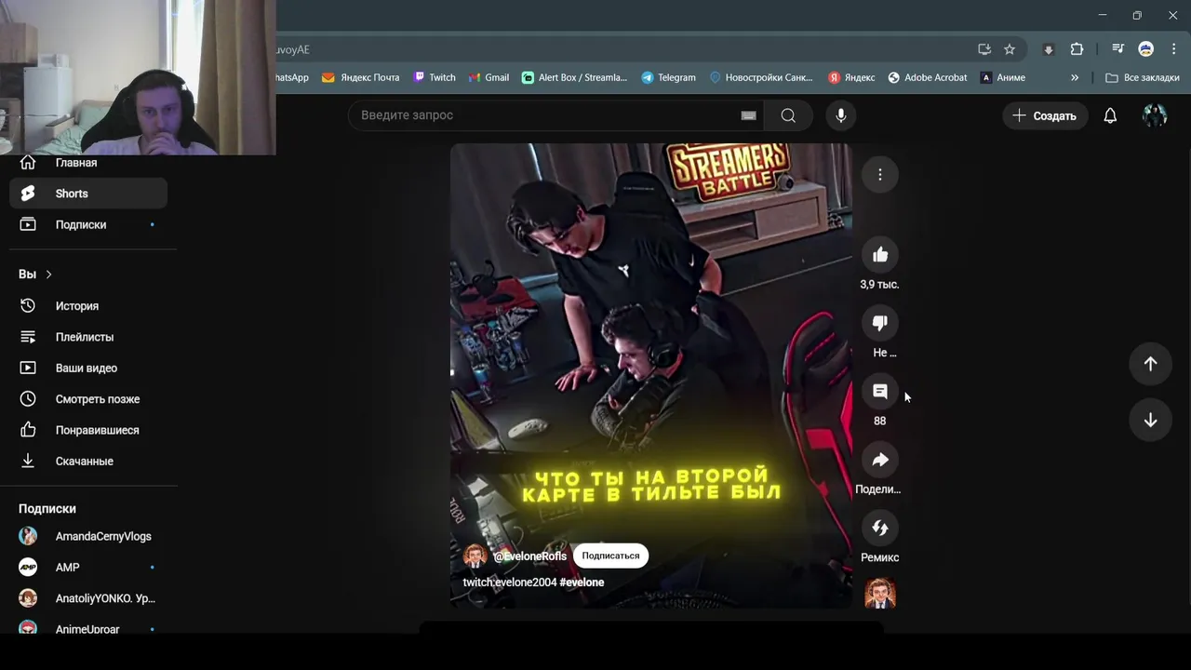Go to previous Short with up arrow

1150,364
